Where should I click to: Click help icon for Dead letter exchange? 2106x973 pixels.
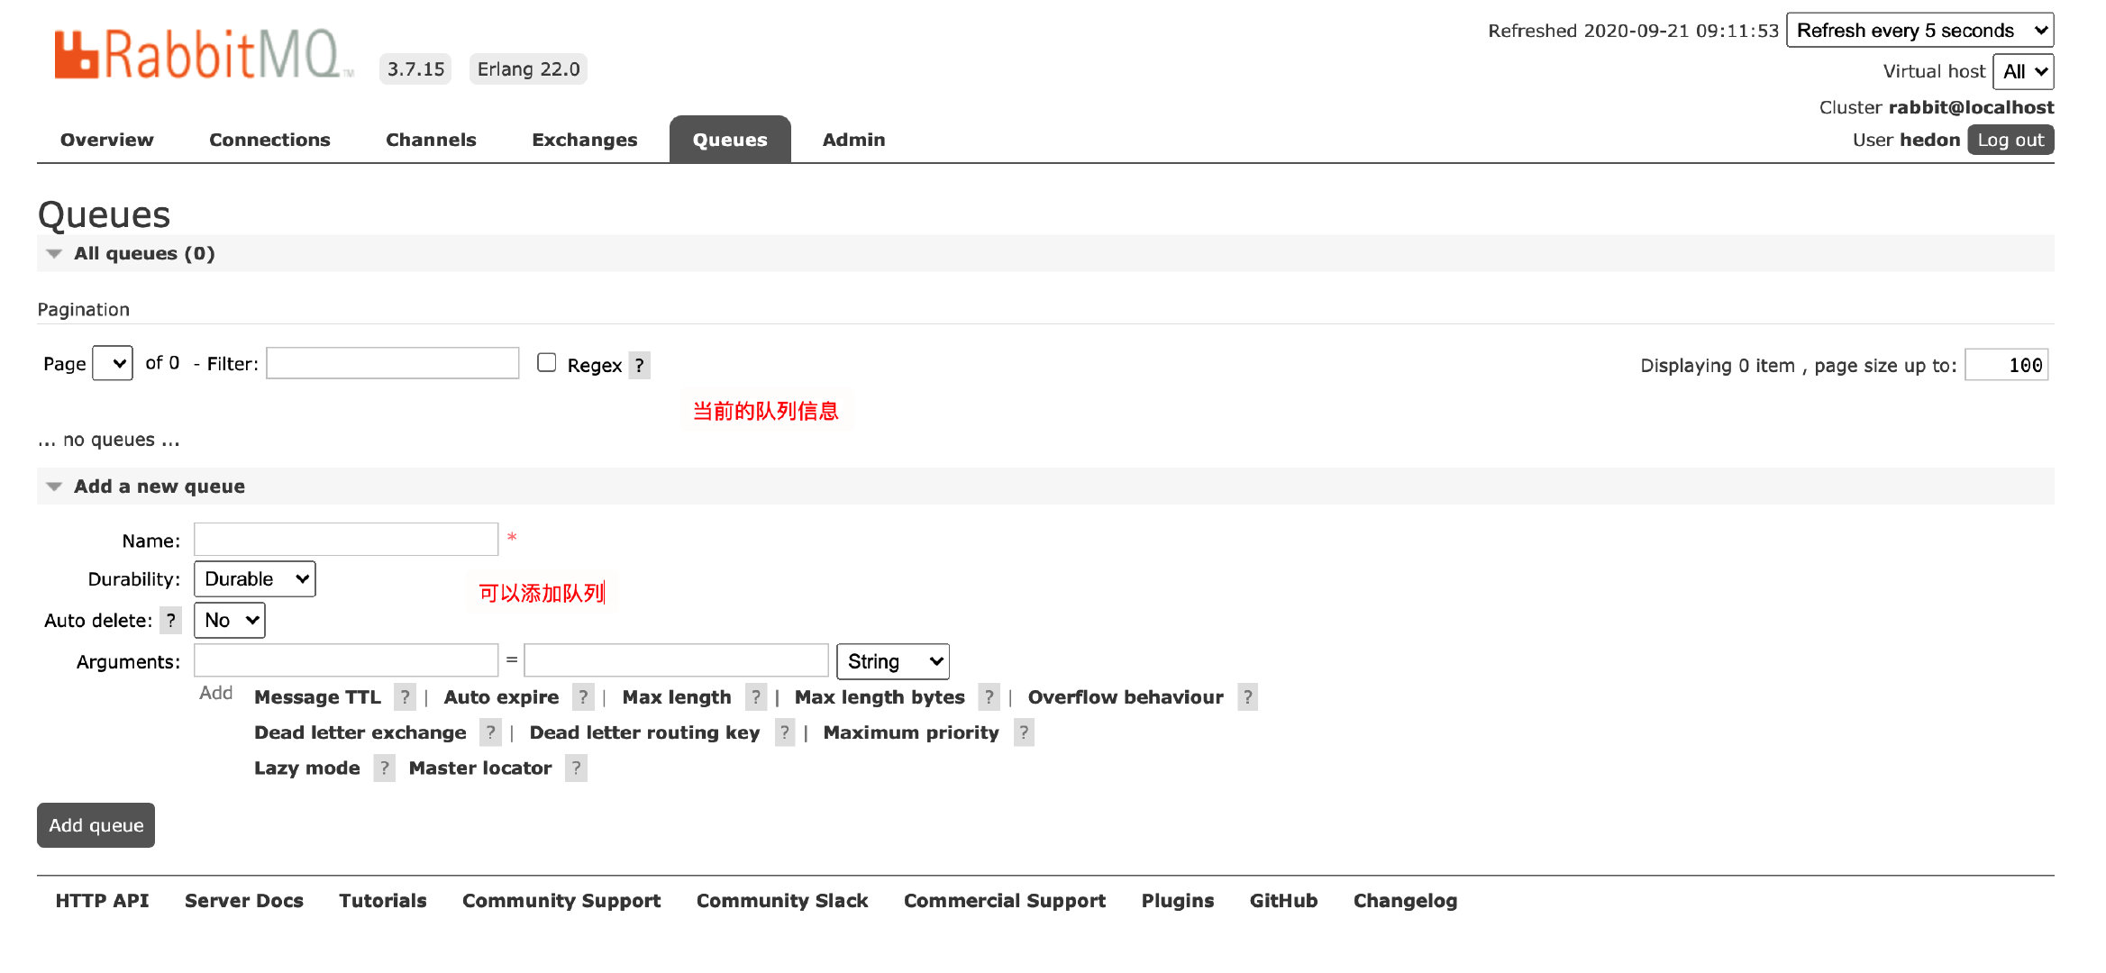click(x=490, y=732)
